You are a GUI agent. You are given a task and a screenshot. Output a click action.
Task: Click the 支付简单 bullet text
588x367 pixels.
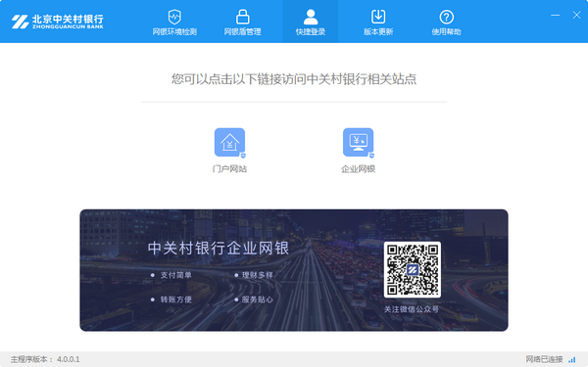(175, 275)
